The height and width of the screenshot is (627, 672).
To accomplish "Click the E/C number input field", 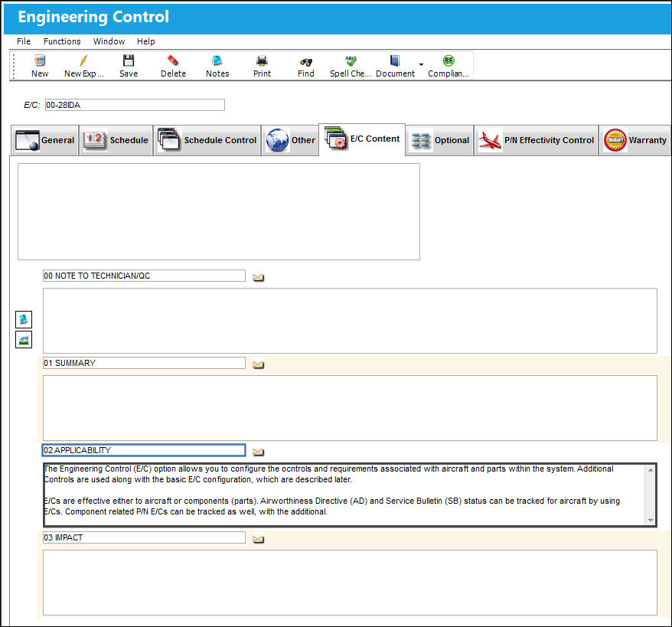I will [x=135, y=105].
